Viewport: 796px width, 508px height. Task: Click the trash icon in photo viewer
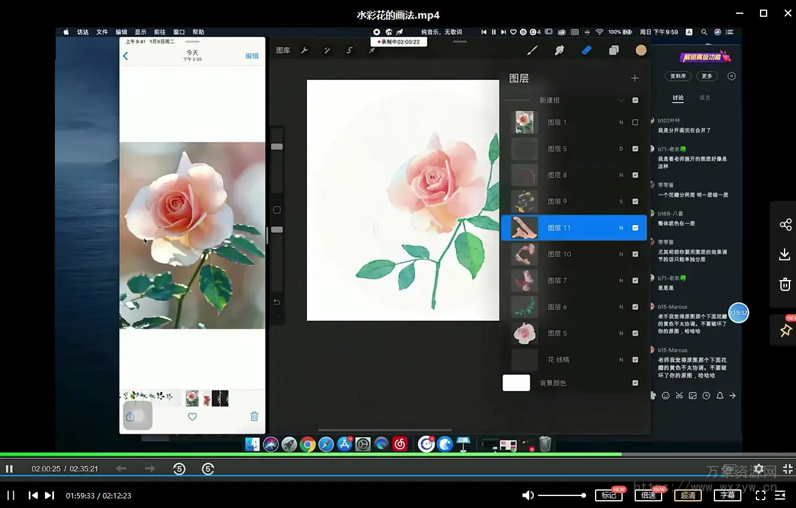[x=254, y=416]
